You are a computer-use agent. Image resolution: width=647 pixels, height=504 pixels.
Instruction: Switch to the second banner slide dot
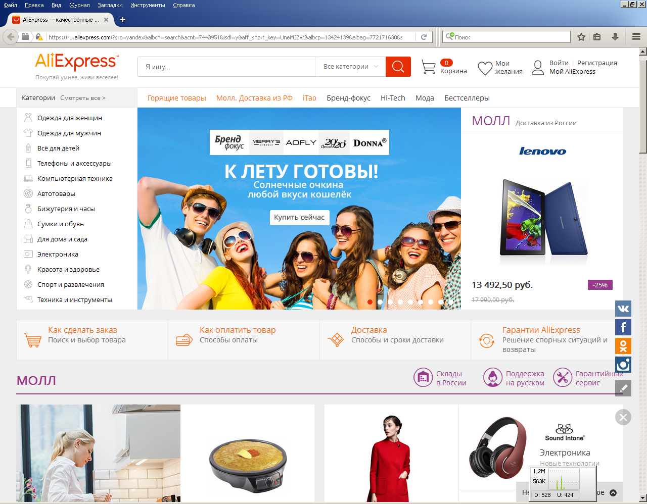click(380, 302)
